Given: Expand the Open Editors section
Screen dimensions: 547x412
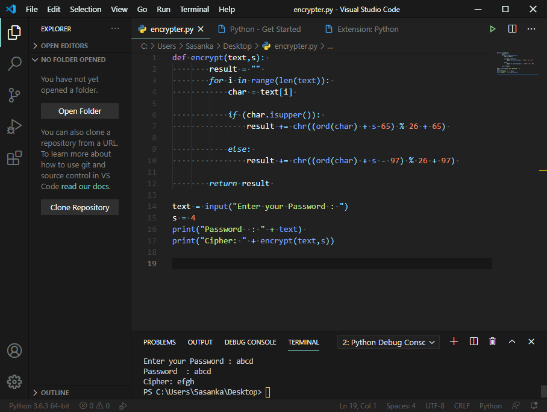Looking at the screenshot, I should (x=64, y=46).
